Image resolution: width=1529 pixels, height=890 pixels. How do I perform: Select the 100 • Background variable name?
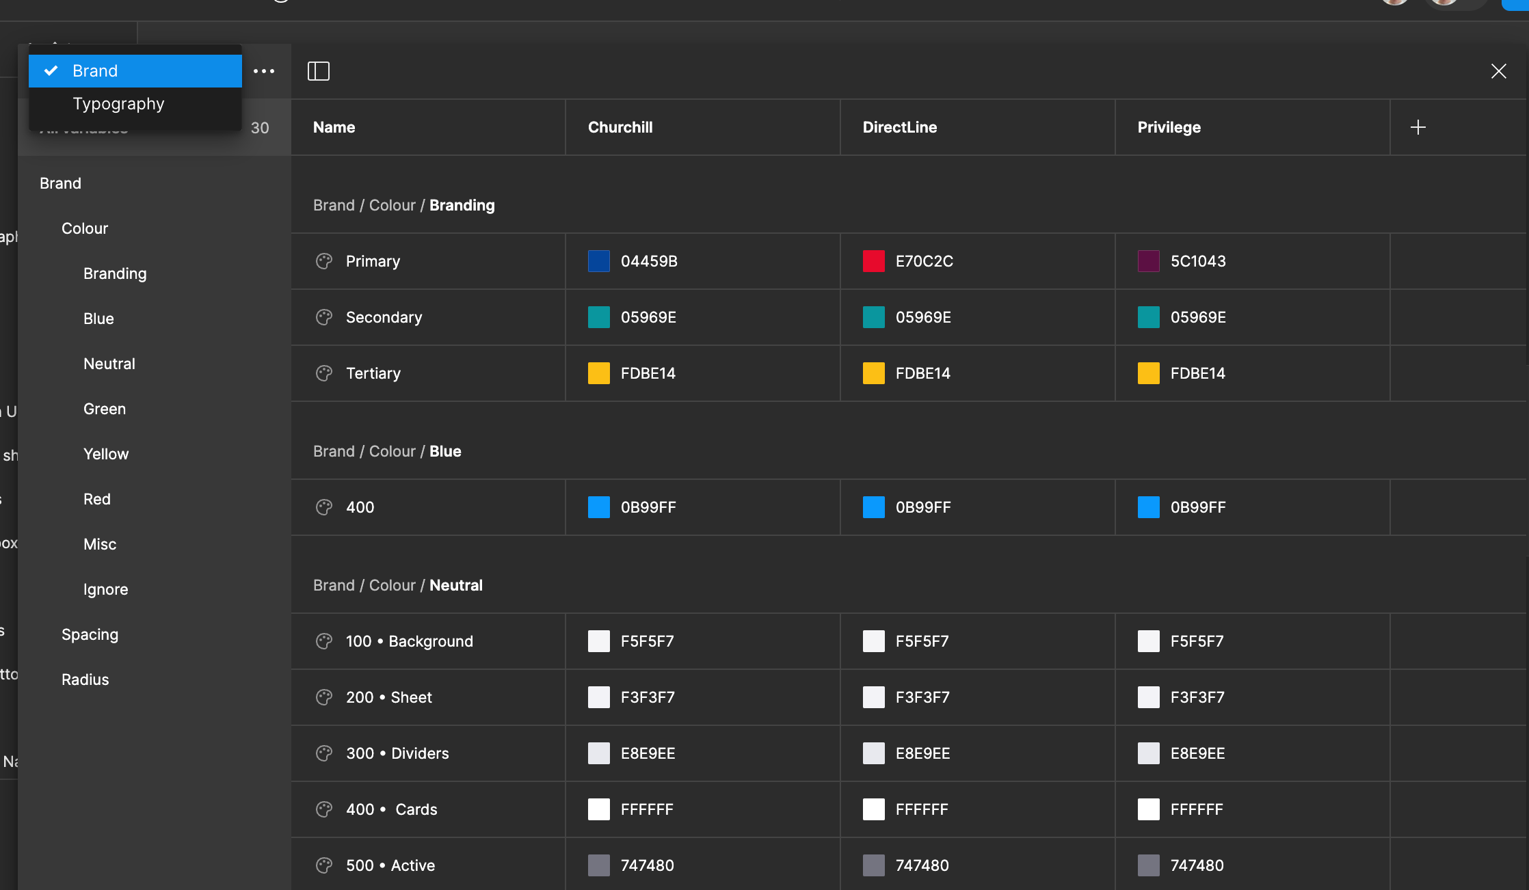pos(410,641)
